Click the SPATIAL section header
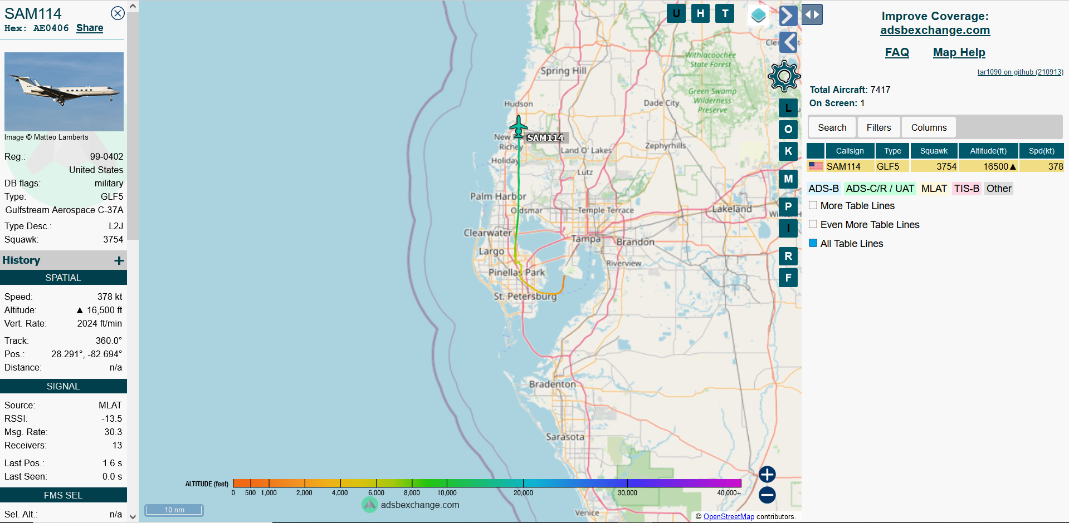Screen dimensions: 1069x523 64,278
